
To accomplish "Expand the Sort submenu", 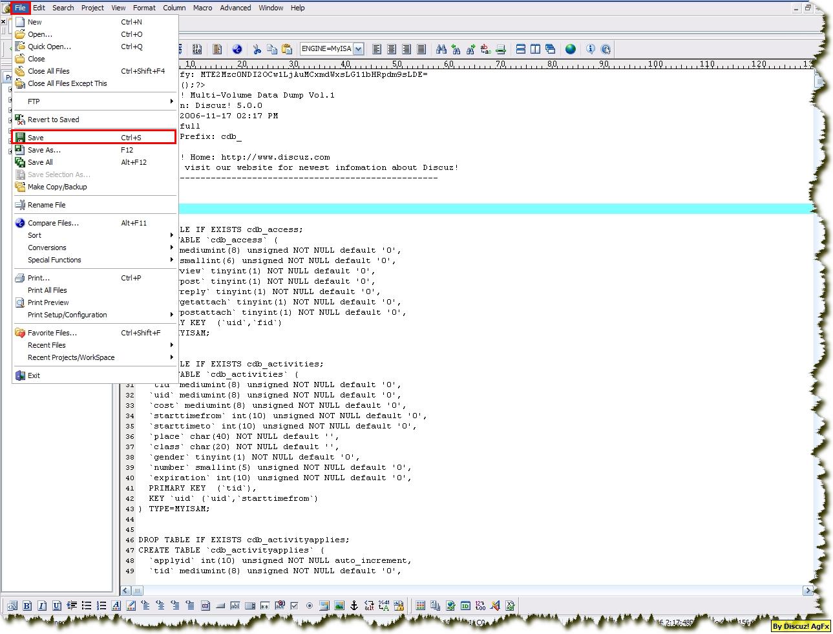I will coord(94,235).
